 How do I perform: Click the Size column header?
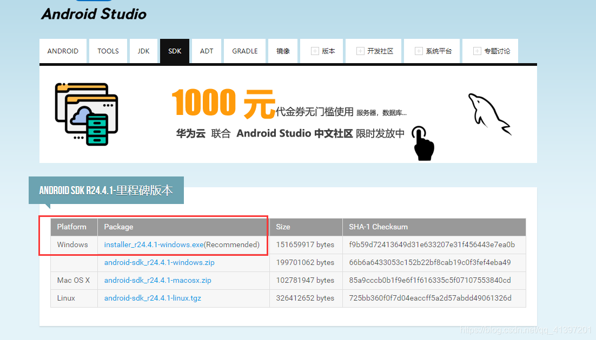tap(306, 227)
